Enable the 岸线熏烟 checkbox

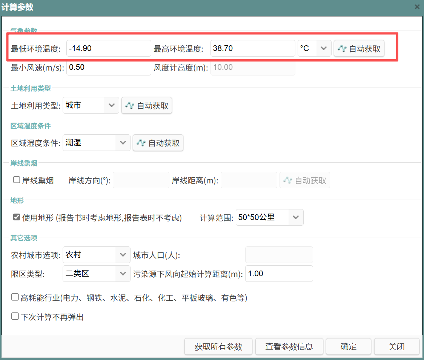pyautogui.click(x=17, y=180)
